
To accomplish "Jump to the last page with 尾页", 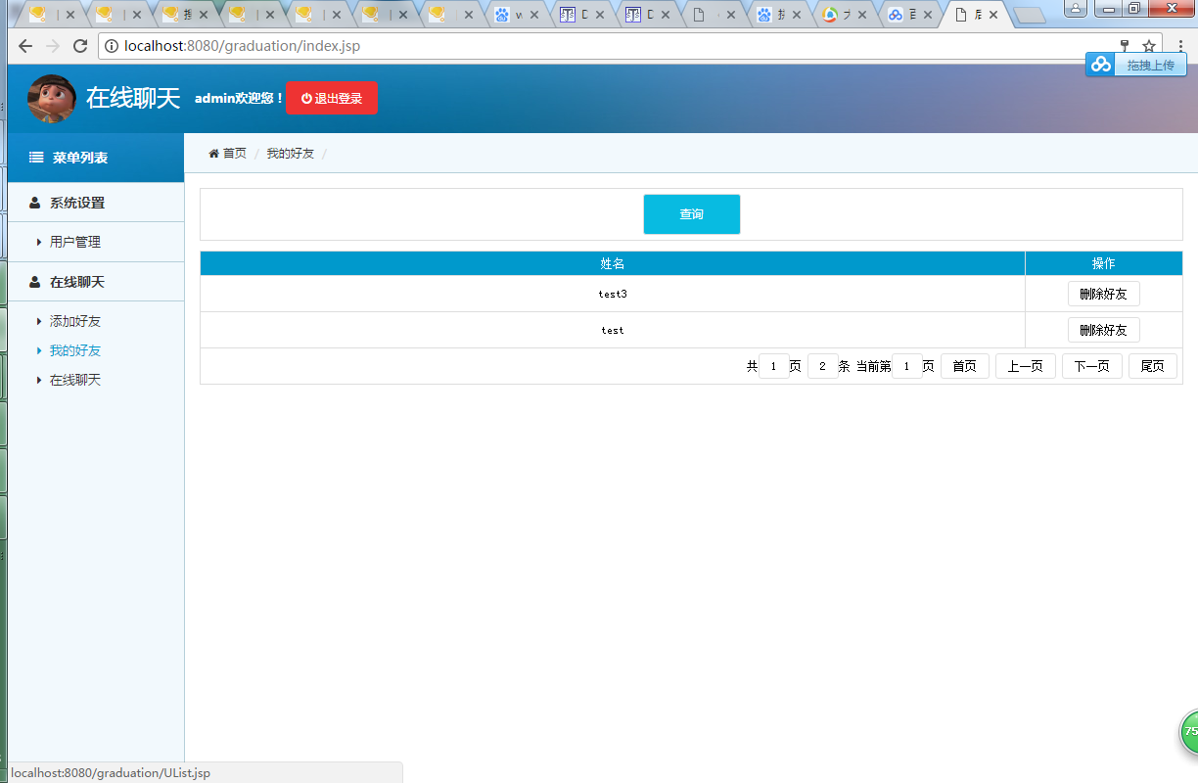I will (1153, 366).
